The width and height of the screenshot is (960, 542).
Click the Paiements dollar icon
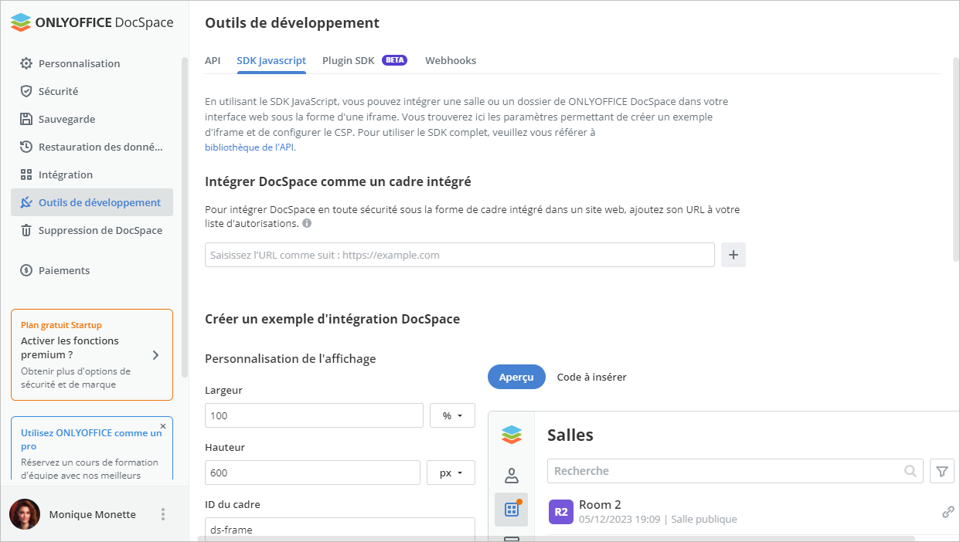click(x=26, y=270)
